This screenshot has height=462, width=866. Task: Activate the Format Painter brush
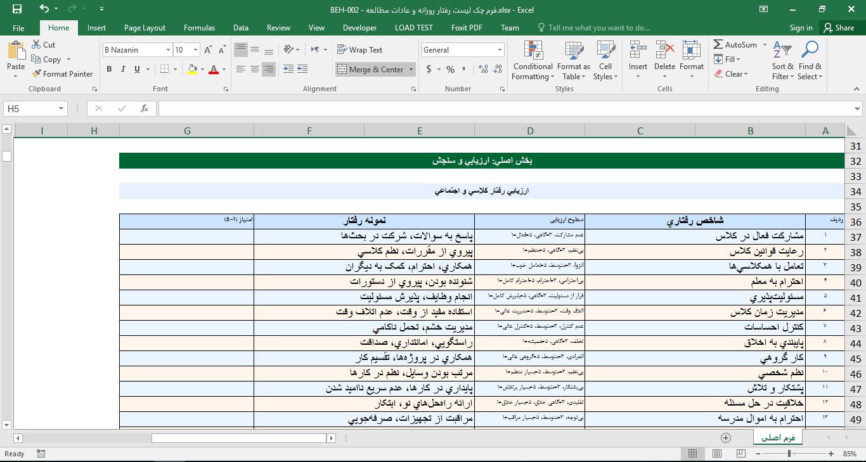pyautogui.click(x=62, y=74)
